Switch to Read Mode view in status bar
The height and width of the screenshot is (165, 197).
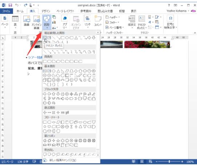tap(133, 161)
